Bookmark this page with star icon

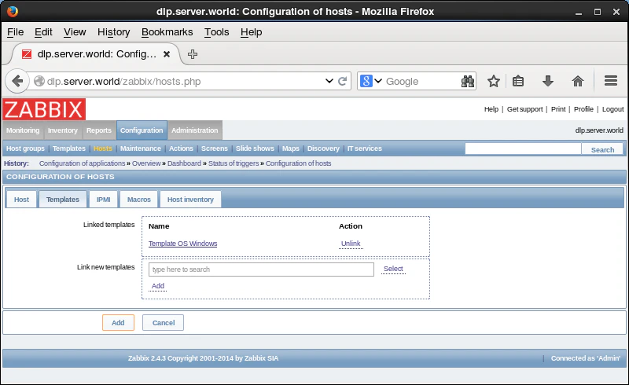point(494,82)
